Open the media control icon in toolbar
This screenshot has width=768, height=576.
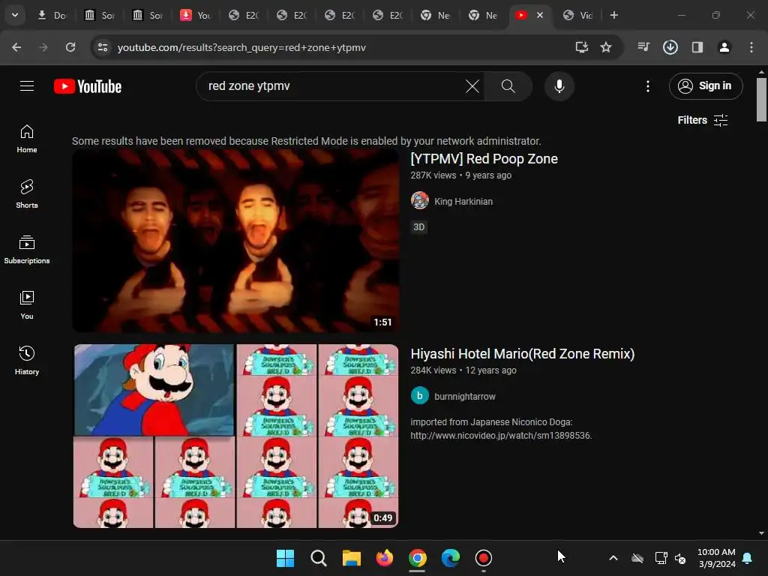point(643,47)
